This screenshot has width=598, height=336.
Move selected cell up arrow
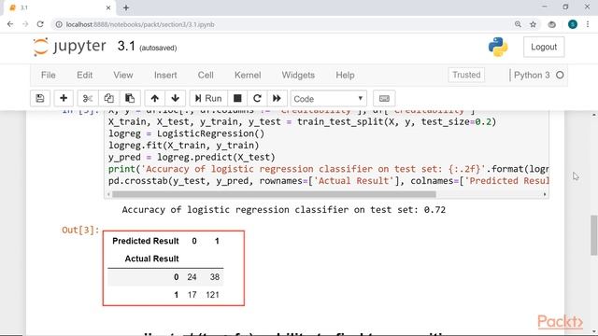pos(154,99)
